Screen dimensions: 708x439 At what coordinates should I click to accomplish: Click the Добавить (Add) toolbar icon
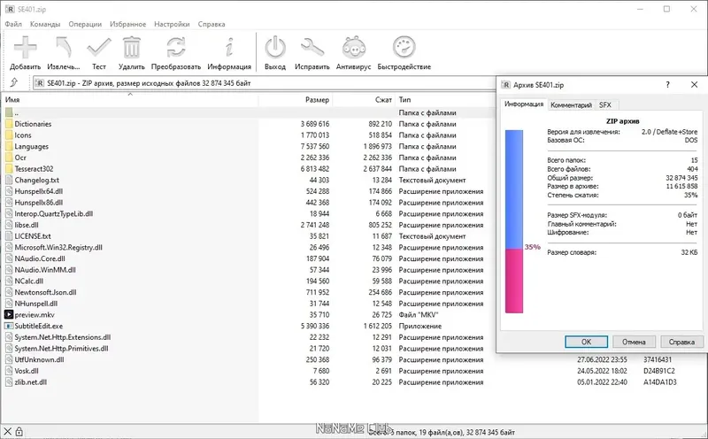pos(26,48)
